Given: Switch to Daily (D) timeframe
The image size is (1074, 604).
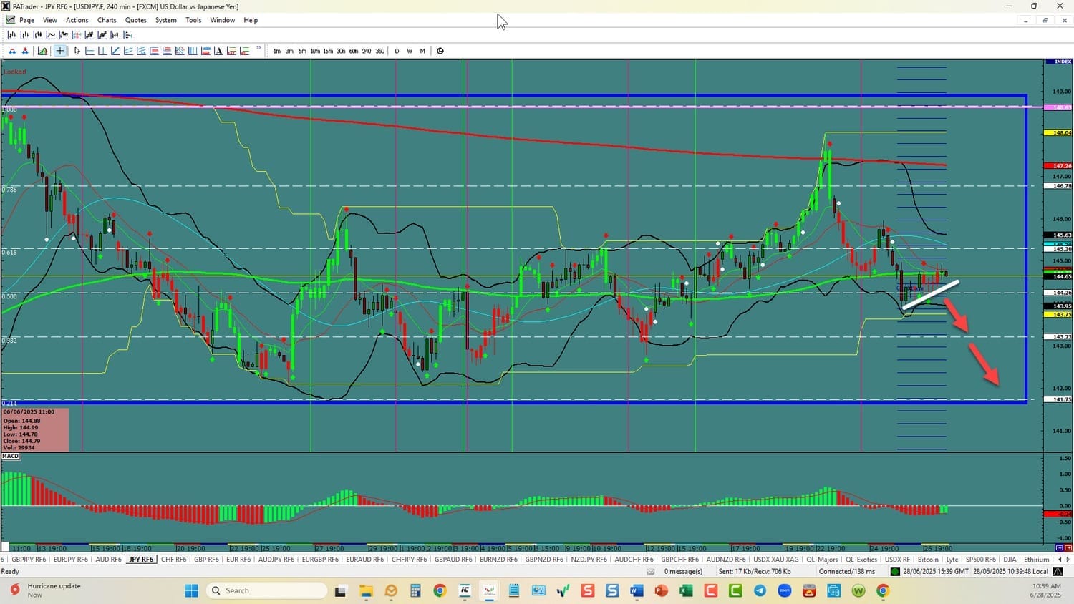Looking at the screenshot, I should 397,51.
